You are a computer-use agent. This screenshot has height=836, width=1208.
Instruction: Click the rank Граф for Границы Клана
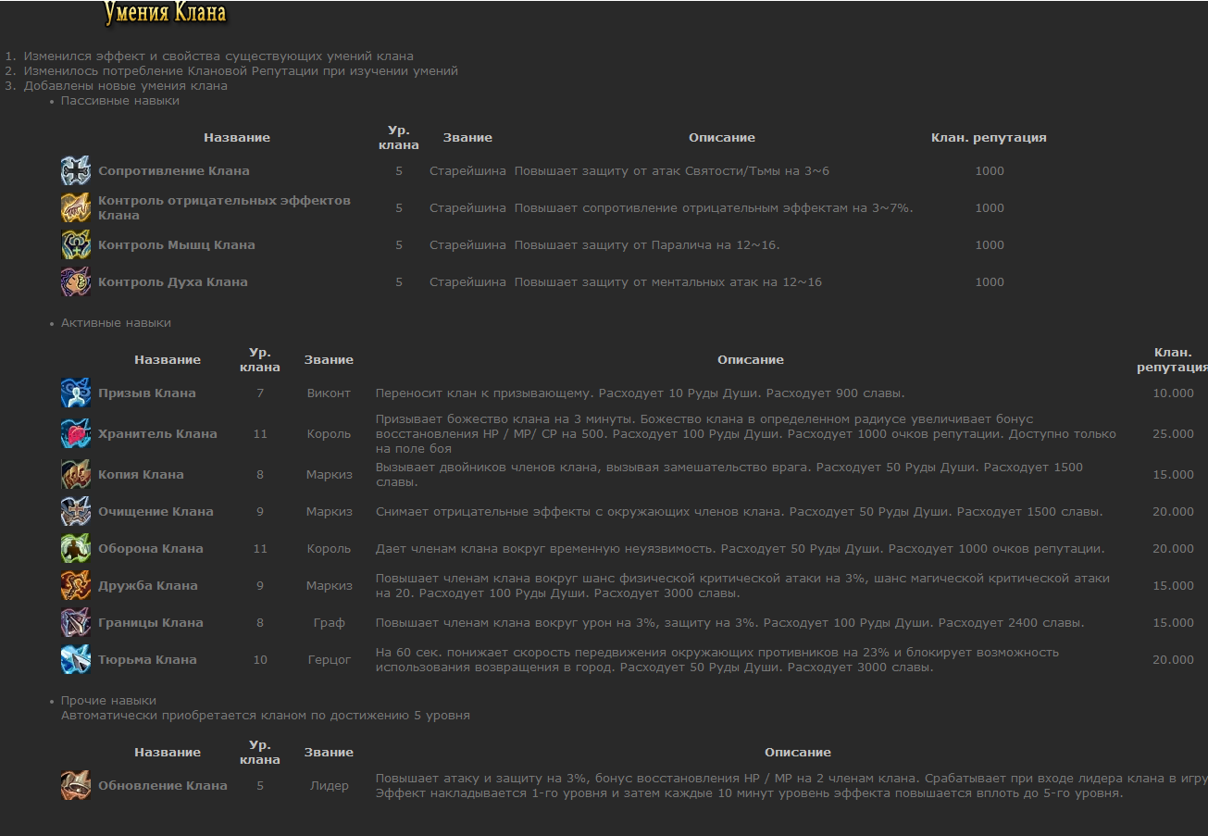click(x=329, y=622)
